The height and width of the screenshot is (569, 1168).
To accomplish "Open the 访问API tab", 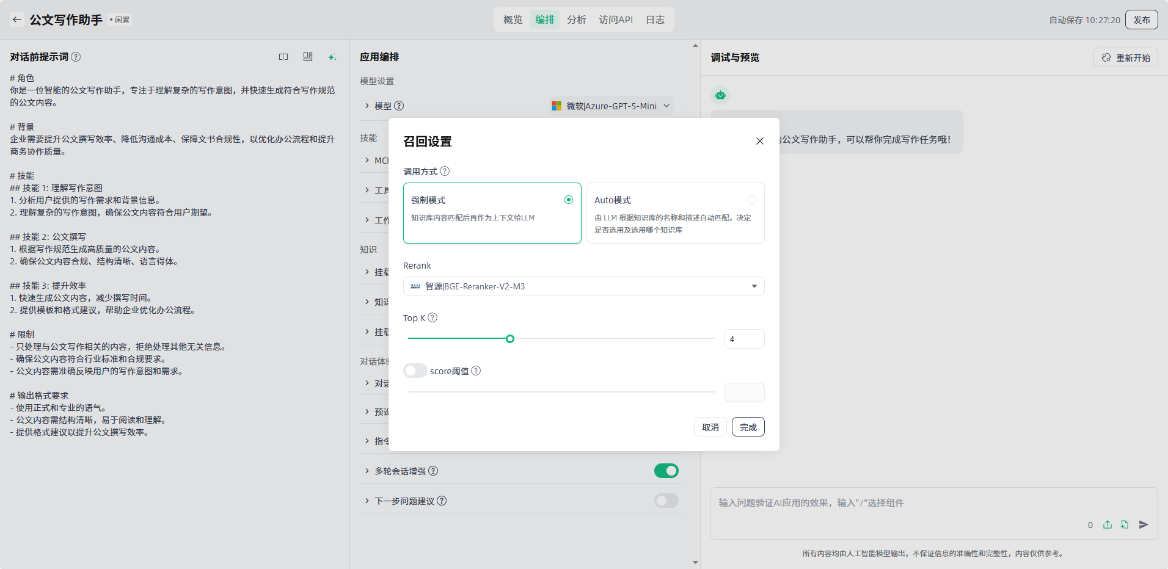I will point(615,20).
